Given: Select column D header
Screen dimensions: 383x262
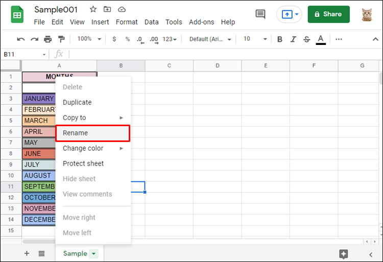Looking at the screenshot, I should (x=218, y=66).
